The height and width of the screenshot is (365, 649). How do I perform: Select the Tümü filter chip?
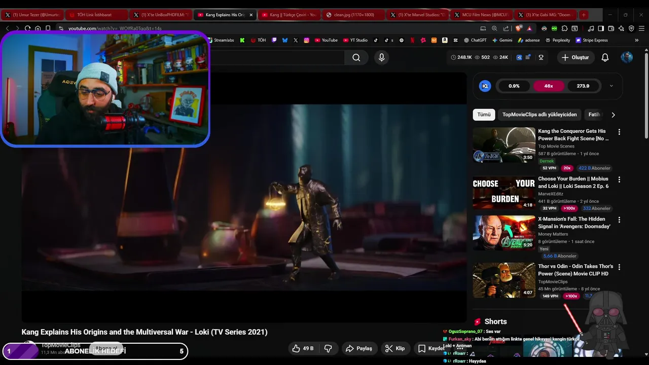pyautogui.click(x=484, y=115)
